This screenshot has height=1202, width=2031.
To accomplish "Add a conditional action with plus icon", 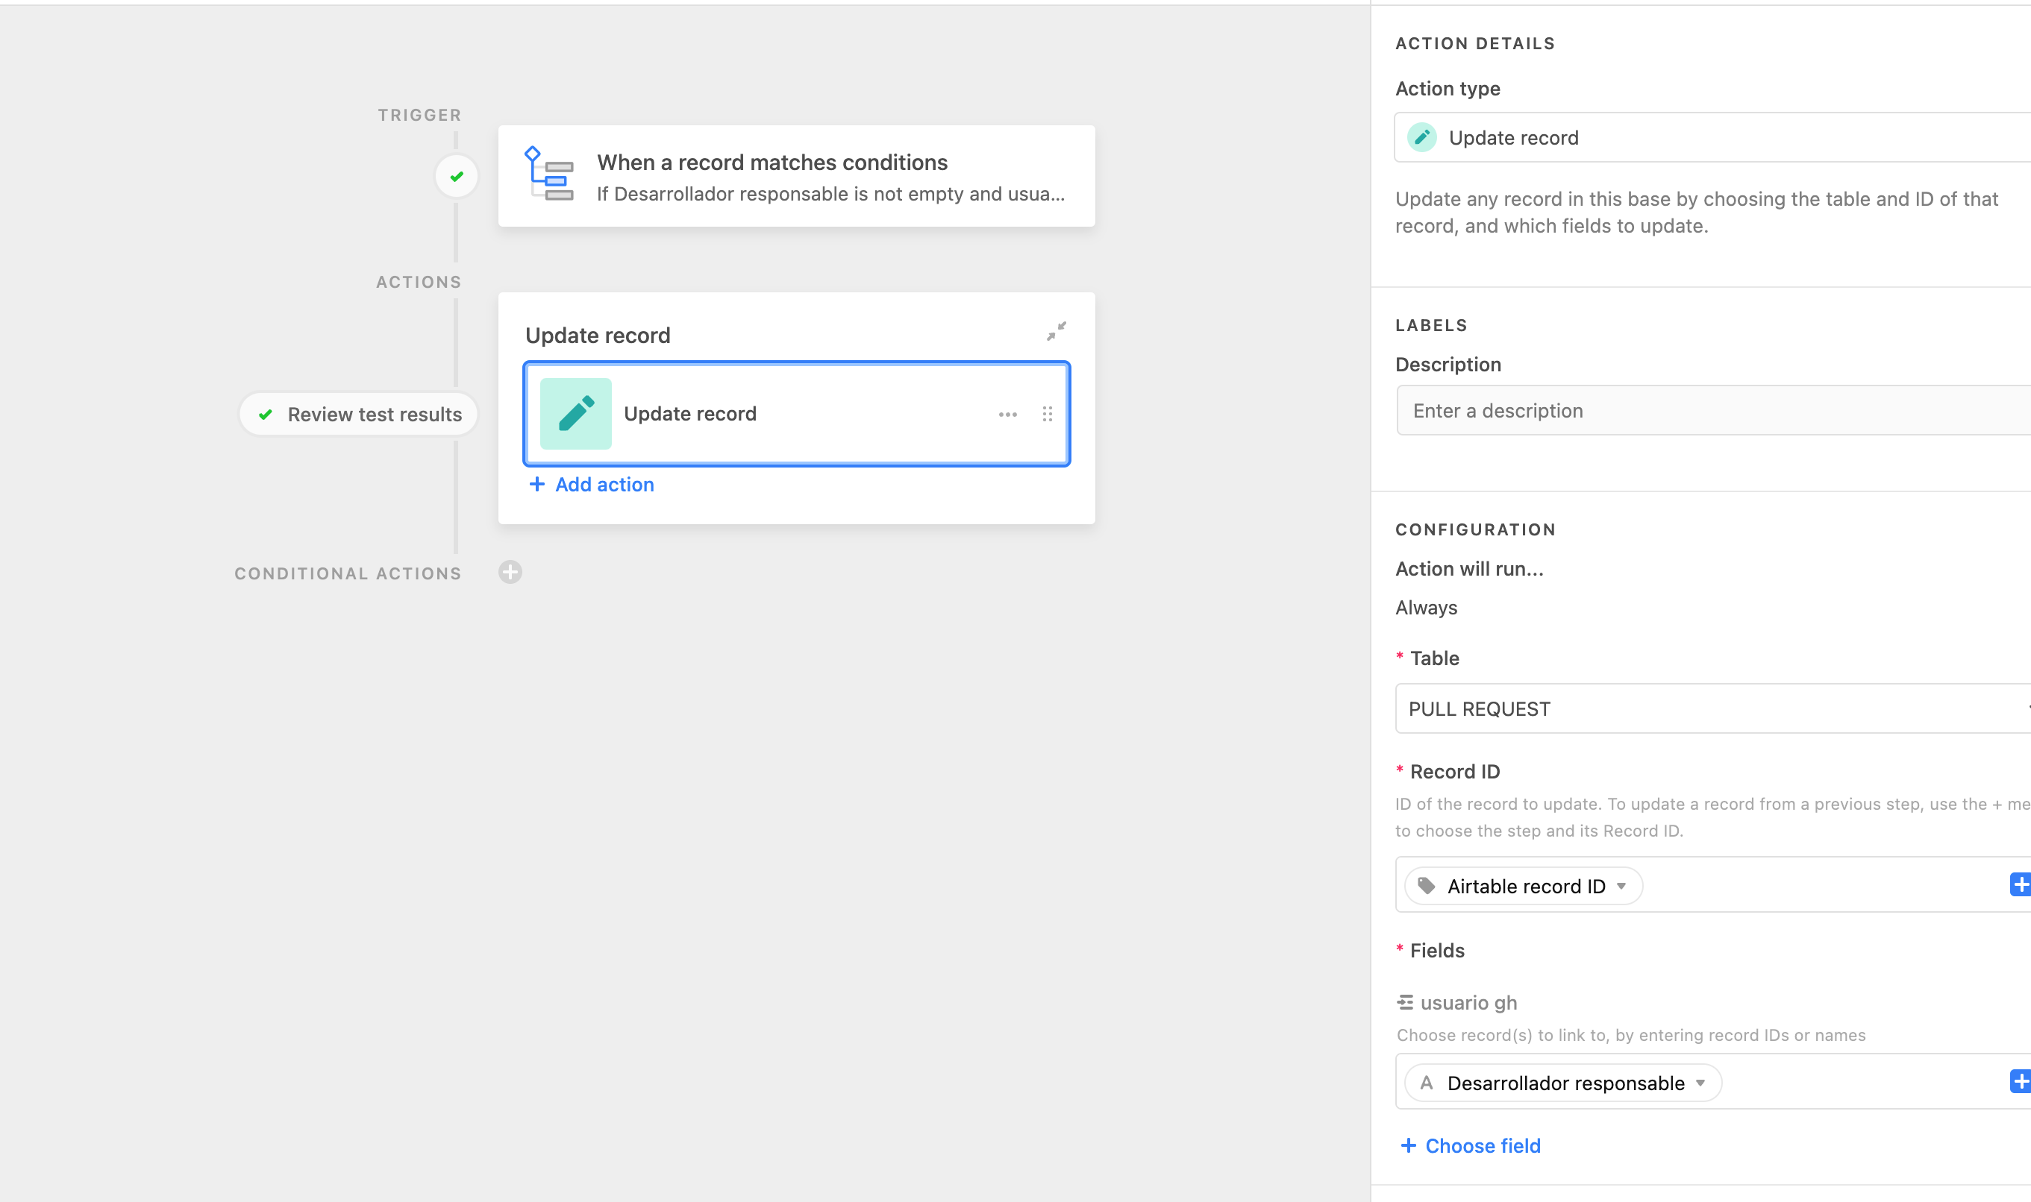I will click(510, 573).
